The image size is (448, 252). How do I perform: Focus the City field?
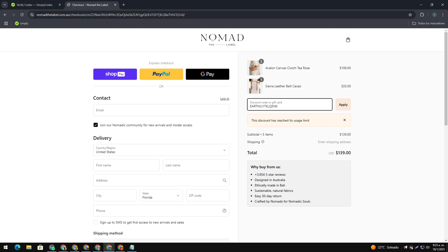[115, 196]
